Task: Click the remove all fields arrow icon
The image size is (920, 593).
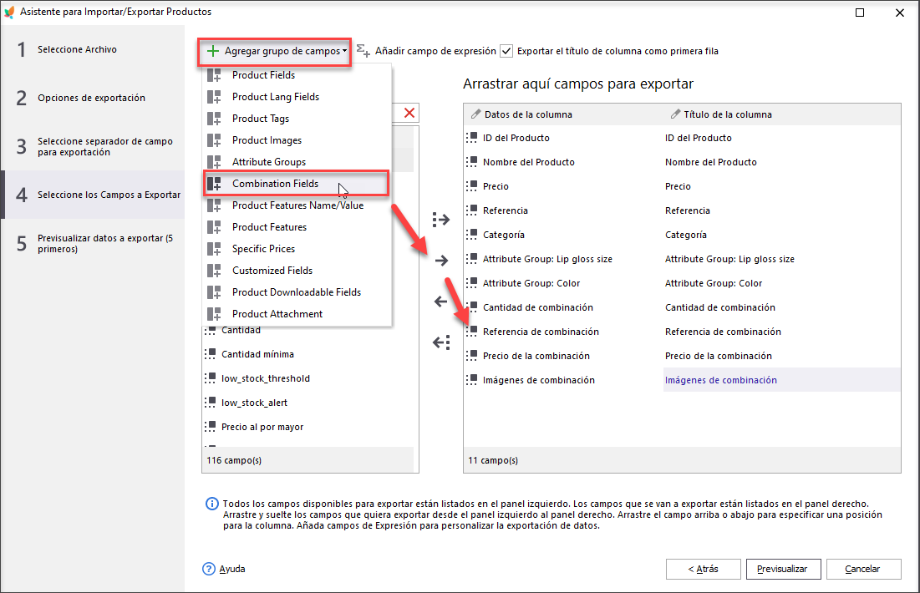Action: pos(441,342)
